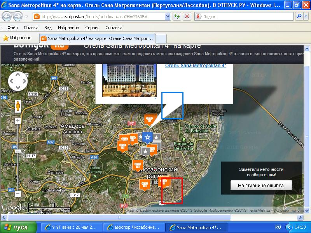Pan map up with top arrow
Viewport: 311px width, 233px height.
[x=18, y=75]
